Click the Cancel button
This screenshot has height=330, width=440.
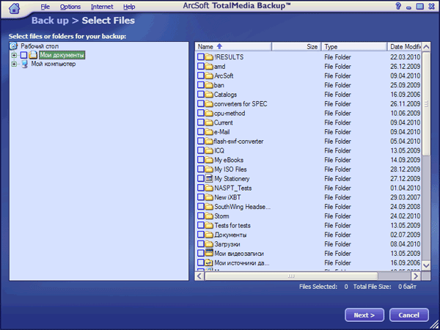point(409,315)
